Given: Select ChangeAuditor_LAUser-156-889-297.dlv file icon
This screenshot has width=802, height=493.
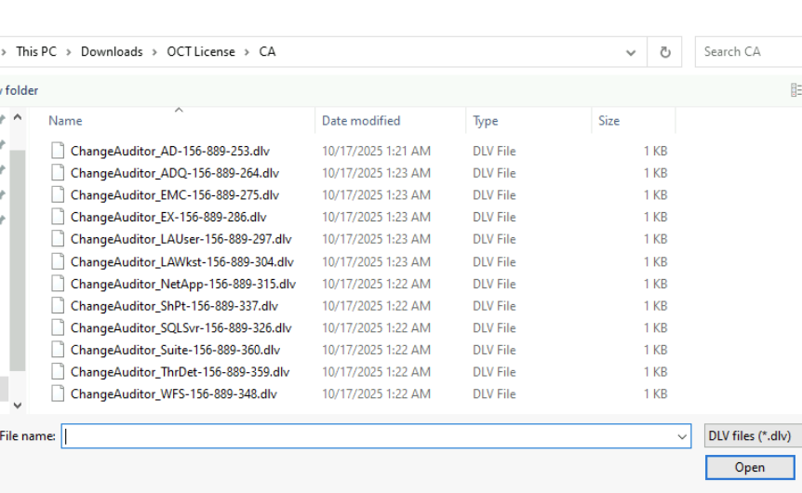Looking at the screenshot, I should [x=58, y=238].
